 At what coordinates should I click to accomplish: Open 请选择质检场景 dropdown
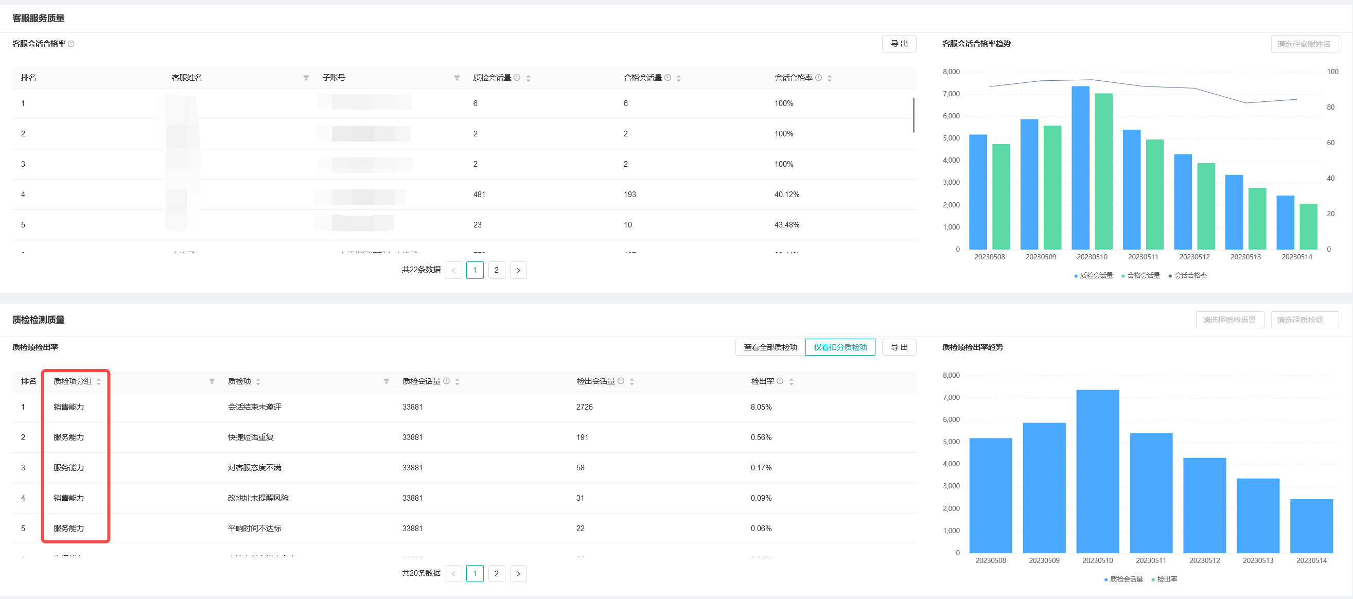(1230, 320)
